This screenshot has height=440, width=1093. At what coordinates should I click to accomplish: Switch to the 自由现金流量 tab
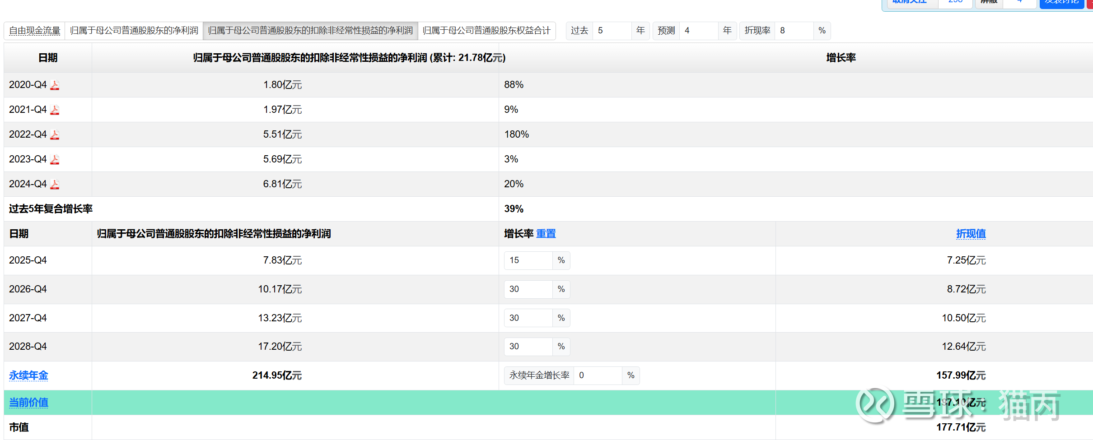coord(35,31)
